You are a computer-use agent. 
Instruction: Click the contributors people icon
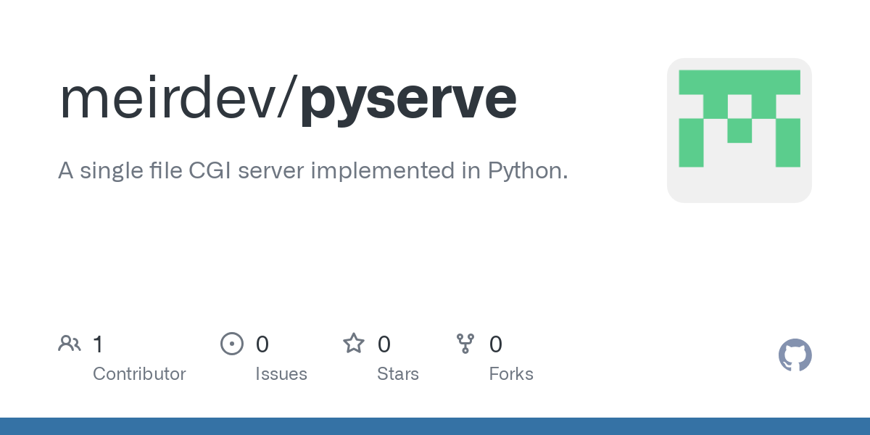[x=70, y=344]
